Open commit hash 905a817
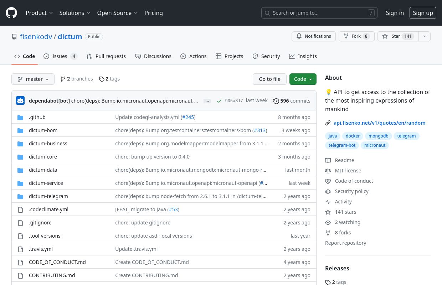442x285 pixels. [x=234, y=101]
